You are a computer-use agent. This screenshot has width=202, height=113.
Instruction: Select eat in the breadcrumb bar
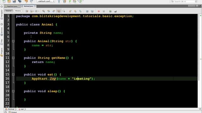pyautogui.click(x=21, y=109)
